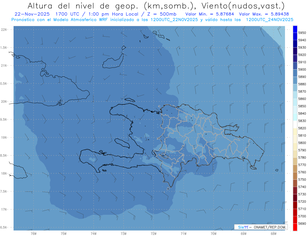Click the '18N' latitude label
The image size is (307, 237).
point(4,173)
